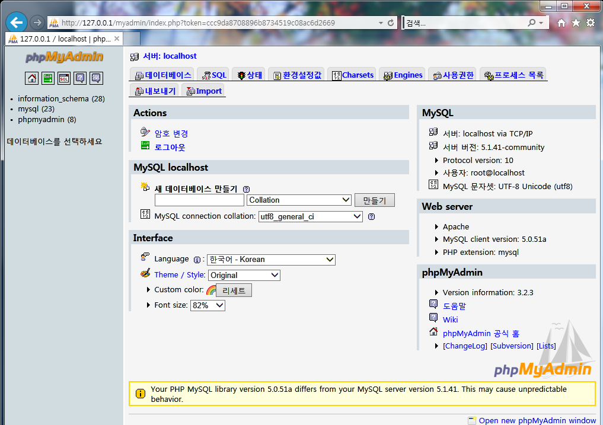The width and height of the screenshot is (603, 425).
Task: Click the 만들기 button to create a database
Action: coord(375,200)
